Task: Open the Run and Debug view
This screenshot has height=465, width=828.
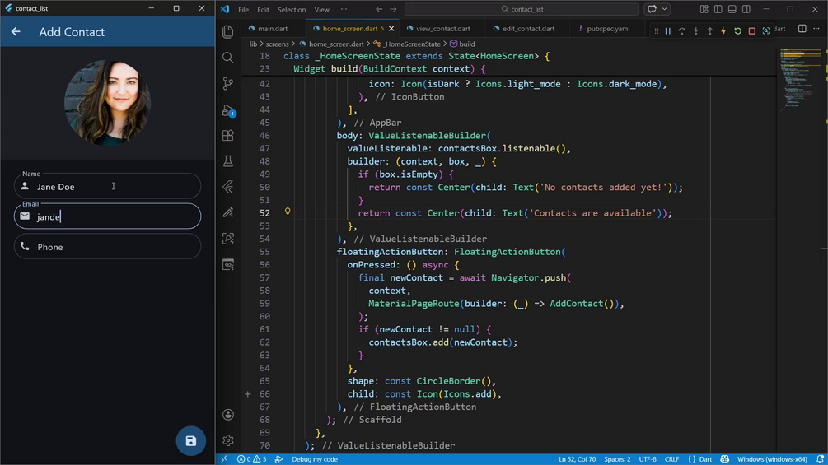Action: click(x=228, y=111)
